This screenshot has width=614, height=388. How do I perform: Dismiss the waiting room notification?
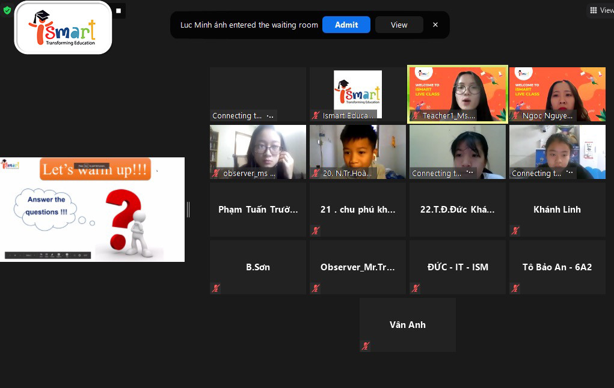(x=435, y=25)
